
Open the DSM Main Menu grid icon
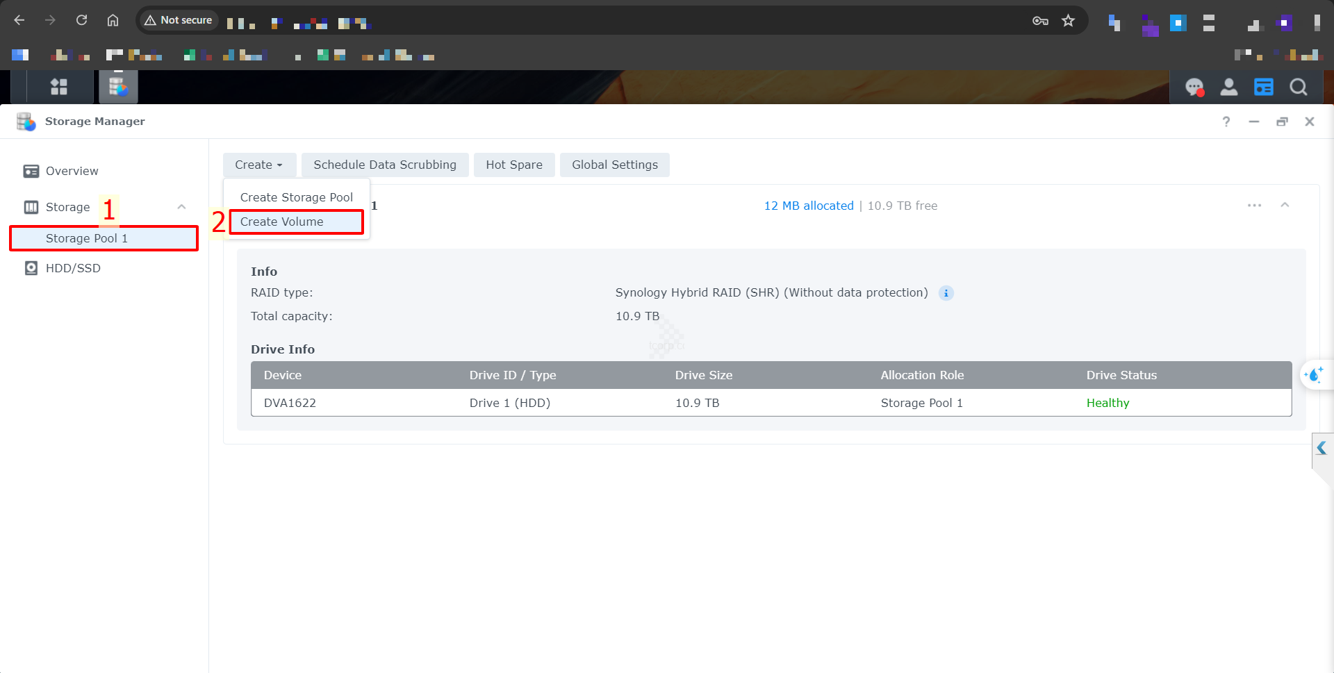pyautogui.click(x=59, y=87)
